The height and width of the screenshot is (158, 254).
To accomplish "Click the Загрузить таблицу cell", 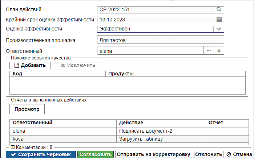I will (x=161, y=139).
